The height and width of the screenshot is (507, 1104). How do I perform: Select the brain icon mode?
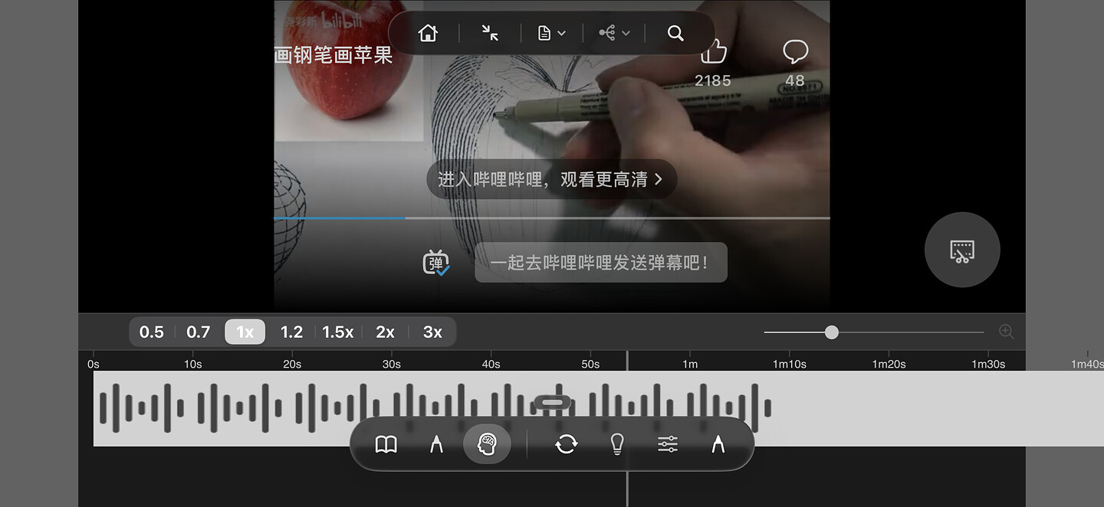click(487, 444)
